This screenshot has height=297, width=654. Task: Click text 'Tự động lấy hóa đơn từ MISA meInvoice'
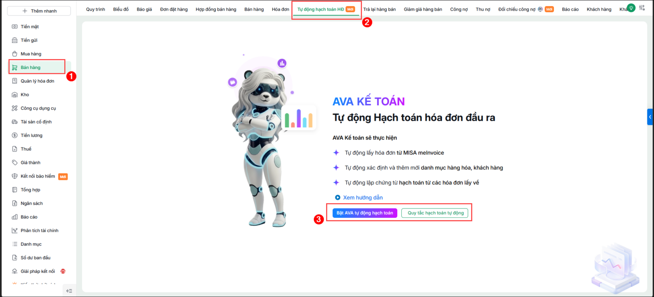[394, 153]
